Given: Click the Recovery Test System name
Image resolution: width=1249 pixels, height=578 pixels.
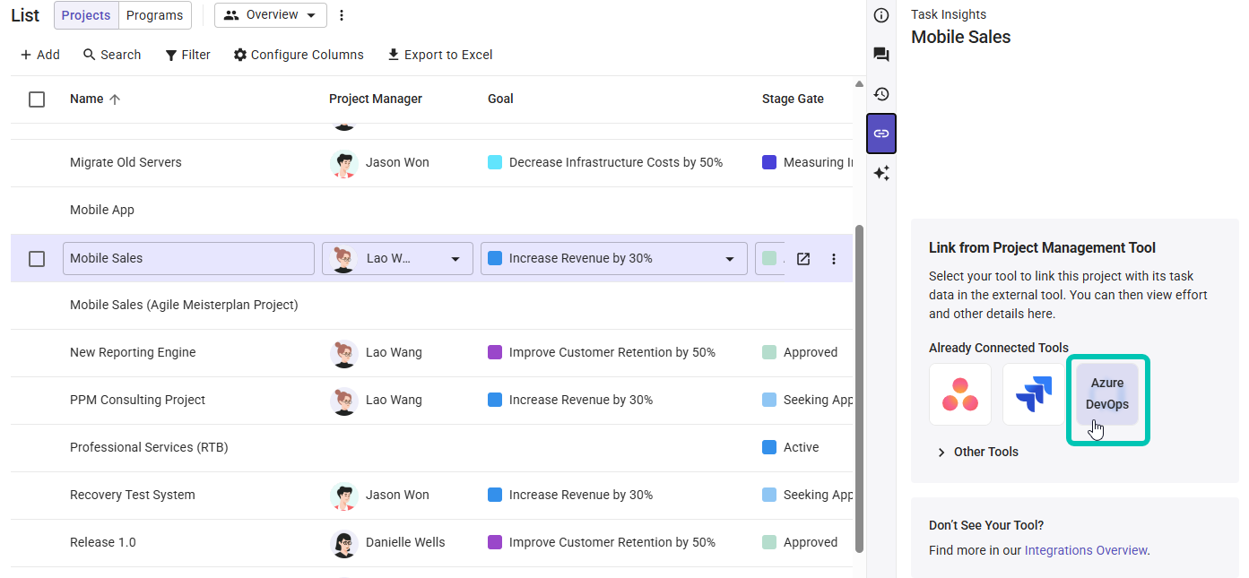Looking at the screenshot, I should (x=132, y=496).
